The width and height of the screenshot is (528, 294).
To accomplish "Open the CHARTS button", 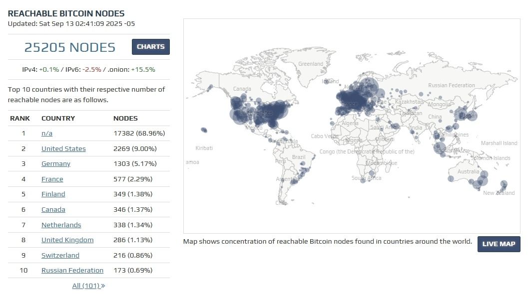I will tap(150, 47).
